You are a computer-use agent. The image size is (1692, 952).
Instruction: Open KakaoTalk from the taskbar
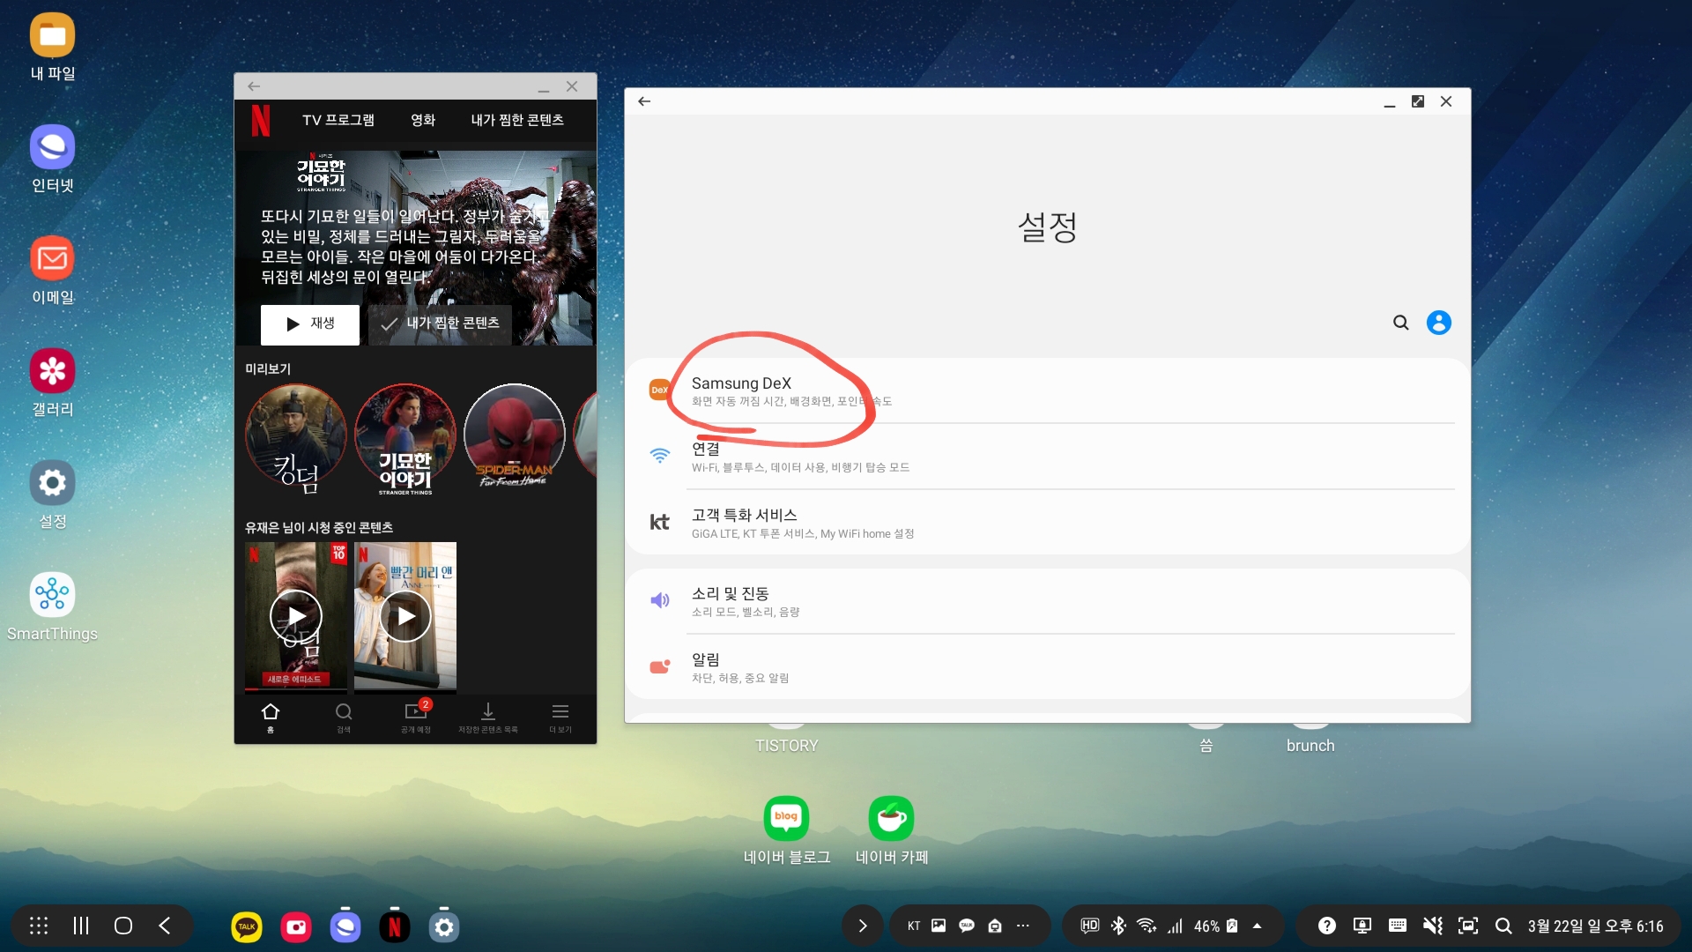point(247,926)
